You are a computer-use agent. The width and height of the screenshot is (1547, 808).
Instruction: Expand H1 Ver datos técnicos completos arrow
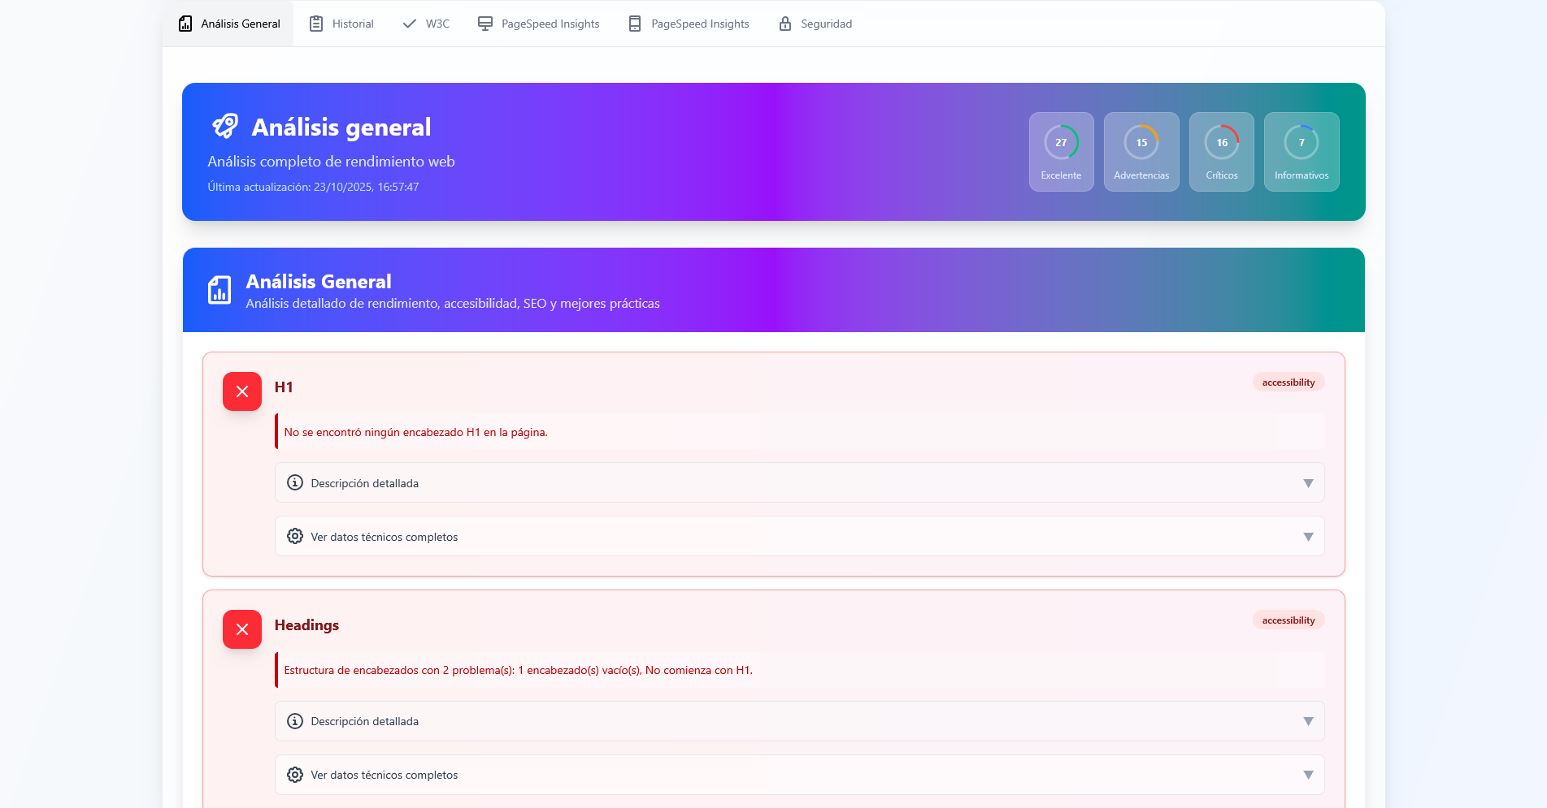tap(1308, 537)
